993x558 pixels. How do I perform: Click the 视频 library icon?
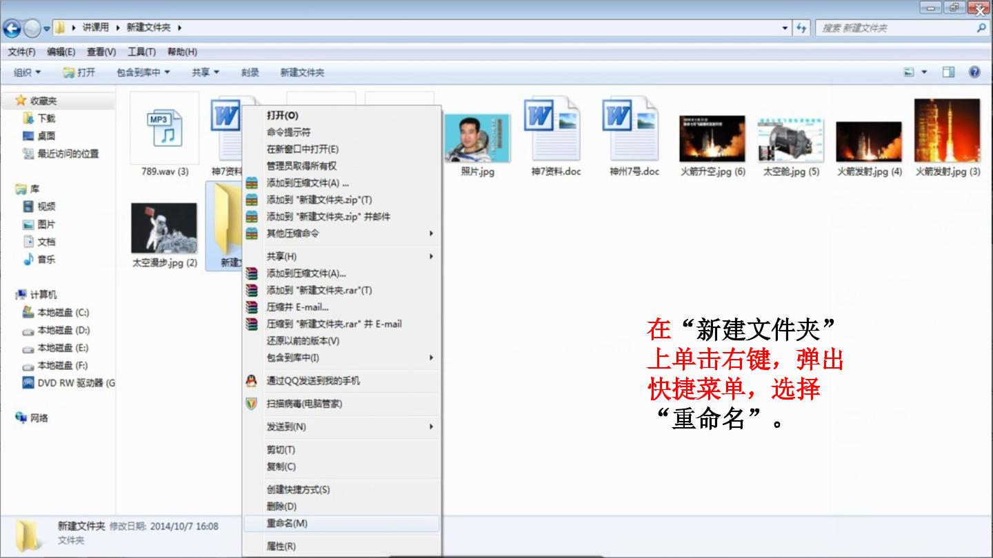click(28, 207)
